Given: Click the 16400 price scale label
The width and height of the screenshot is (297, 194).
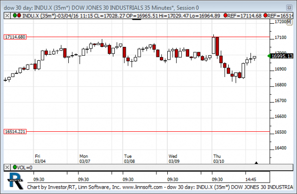Looking at the screenshot, I should [x=281, y=148].
